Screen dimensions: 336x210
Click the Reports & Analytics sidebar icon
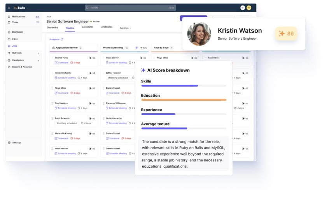click(x=9, y=67)
